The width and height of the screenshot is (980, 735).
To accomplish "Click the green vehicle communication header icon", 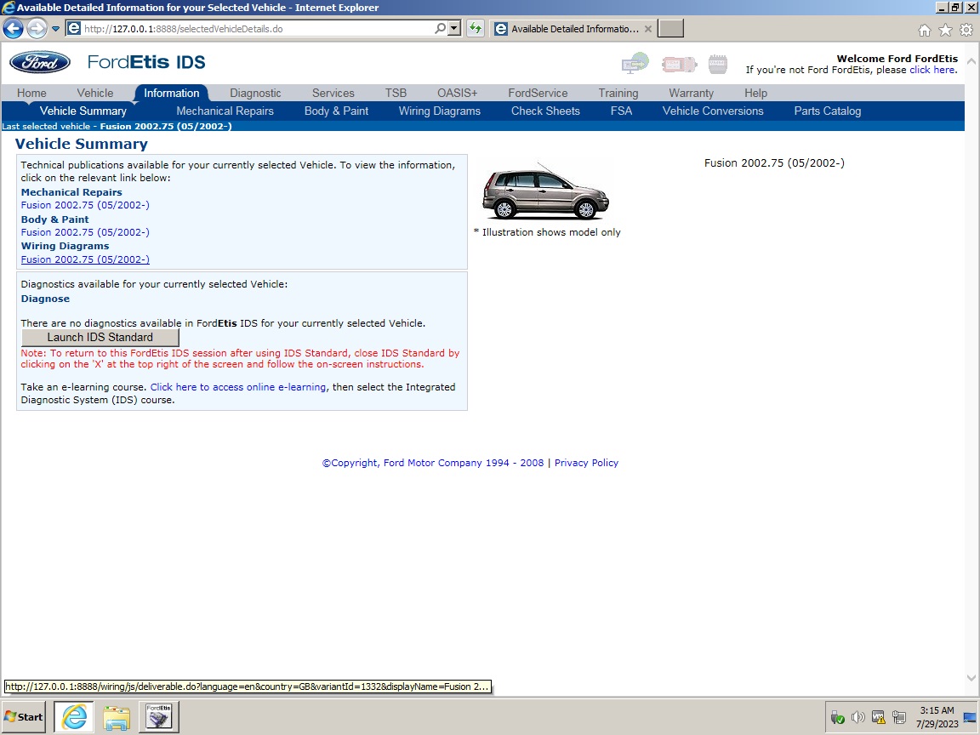I will point(635,63).
